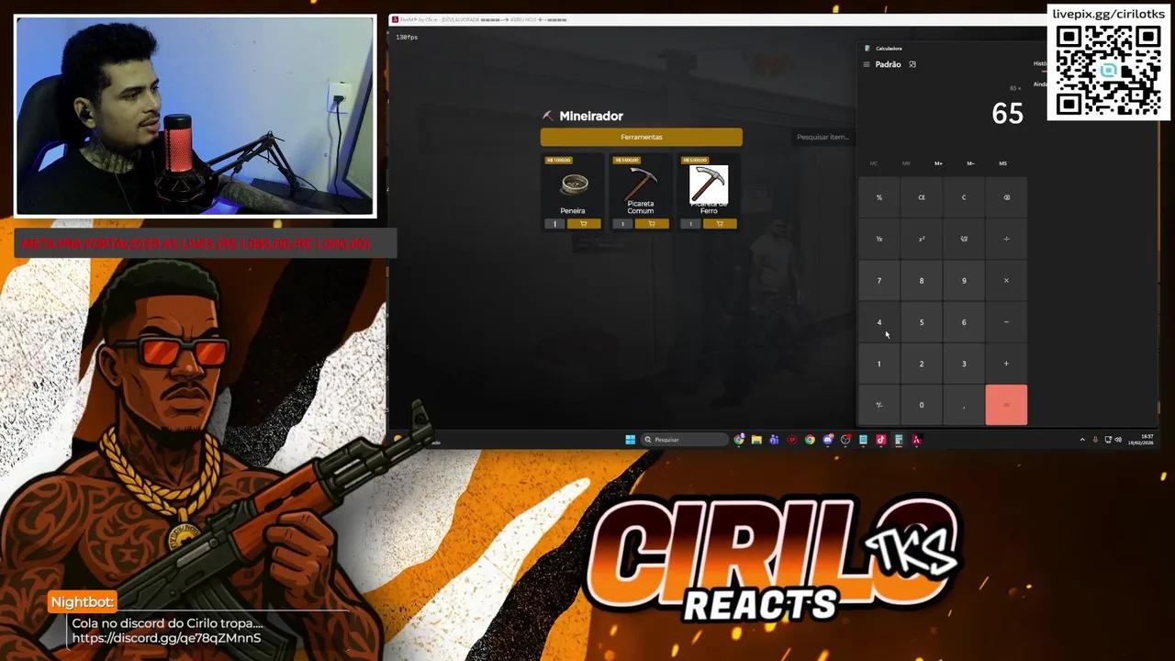
Task: Open the Discord invite link in chat
Action: point(165,637)
